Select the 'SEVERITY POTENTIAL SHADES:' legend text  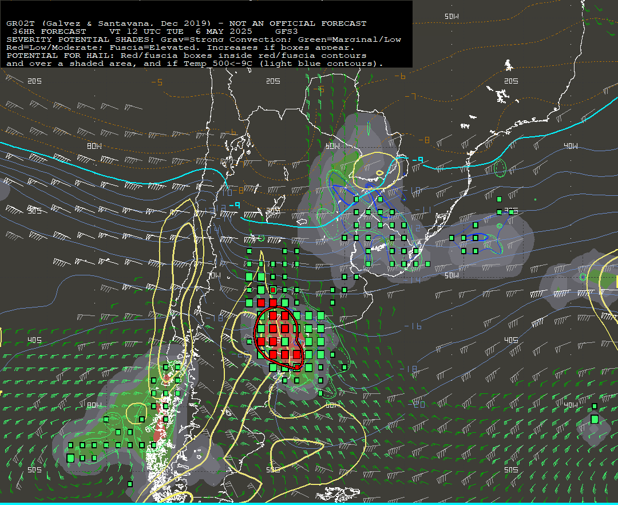pyautogui.click(x=81, y=40)
